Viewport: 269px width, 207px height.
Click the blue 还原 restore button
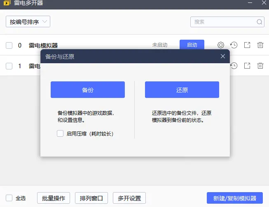182,90
